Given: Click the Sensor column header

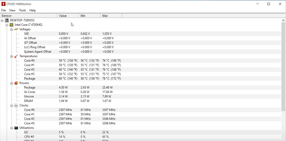Looking at the screenshot, I should pos(29,16).
